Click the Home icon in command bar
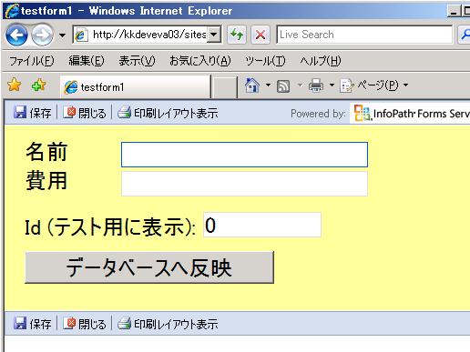The height and width of the screenshot is (352, 470). coord(252,85)
